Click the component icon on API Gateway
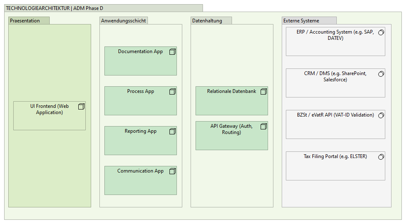 263,127
